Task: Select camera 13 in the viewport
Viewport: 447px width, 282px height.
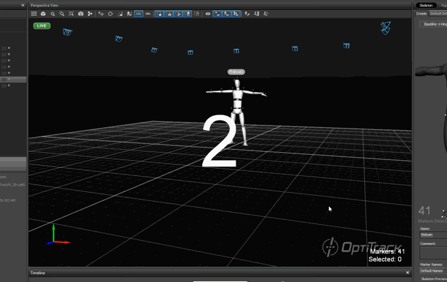Action: (67, 32)
